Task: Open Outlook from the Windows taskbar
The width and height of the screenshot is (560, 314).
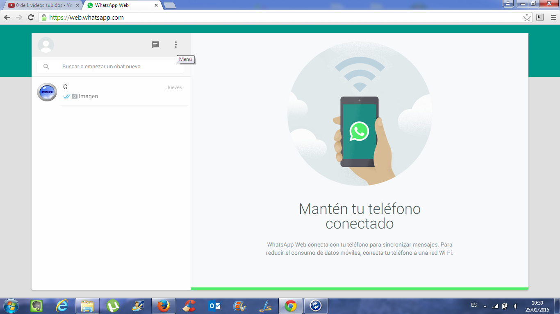Action: [x=214, y=306]
